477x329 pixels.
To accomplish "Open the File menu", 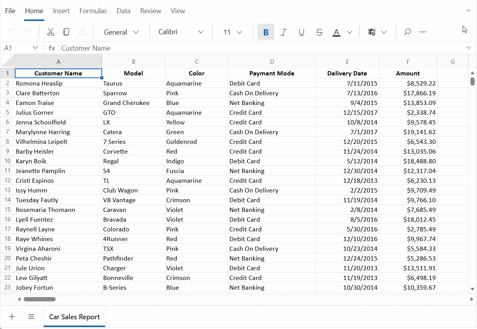I will [x=10, y=11].
